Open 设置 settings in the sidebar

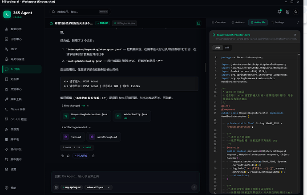coord(21,169)
